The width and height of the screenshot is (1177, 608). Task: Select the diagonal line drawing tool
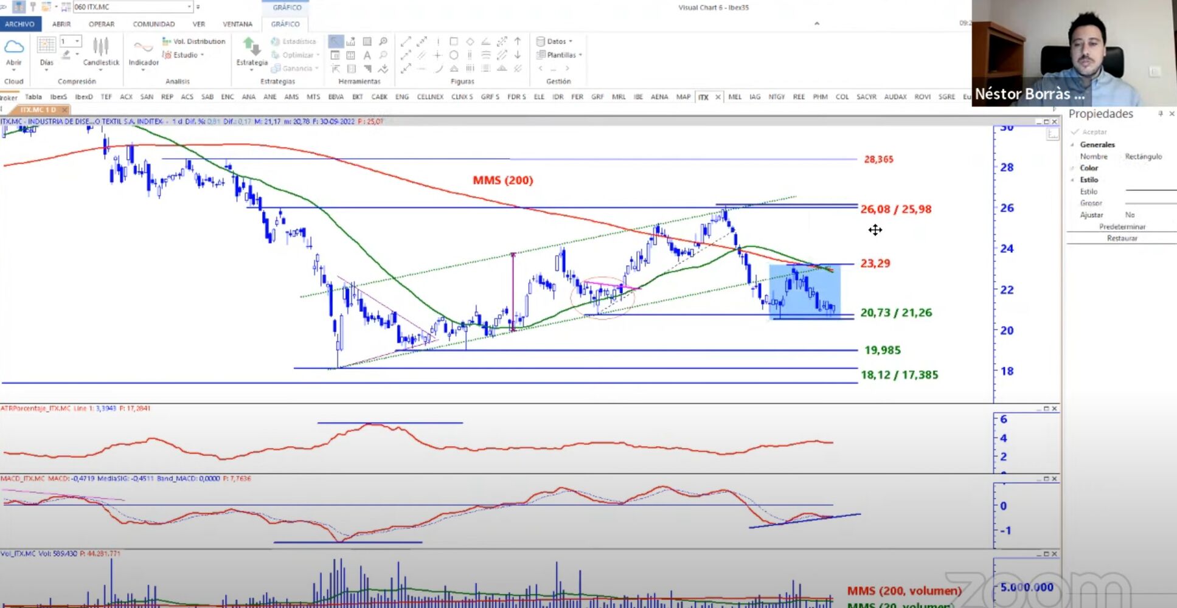(406, 41)
